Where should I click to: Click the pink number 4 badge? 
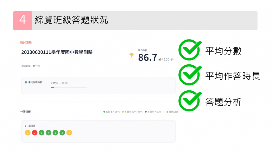(x=23, y=21)
